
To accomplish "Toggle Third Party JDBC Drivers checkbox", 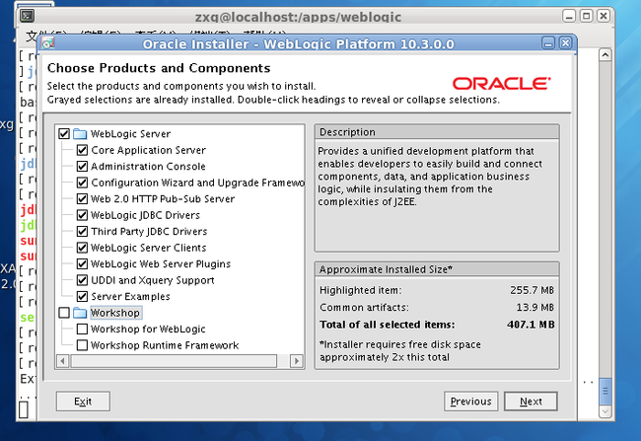I will (82, 232).
